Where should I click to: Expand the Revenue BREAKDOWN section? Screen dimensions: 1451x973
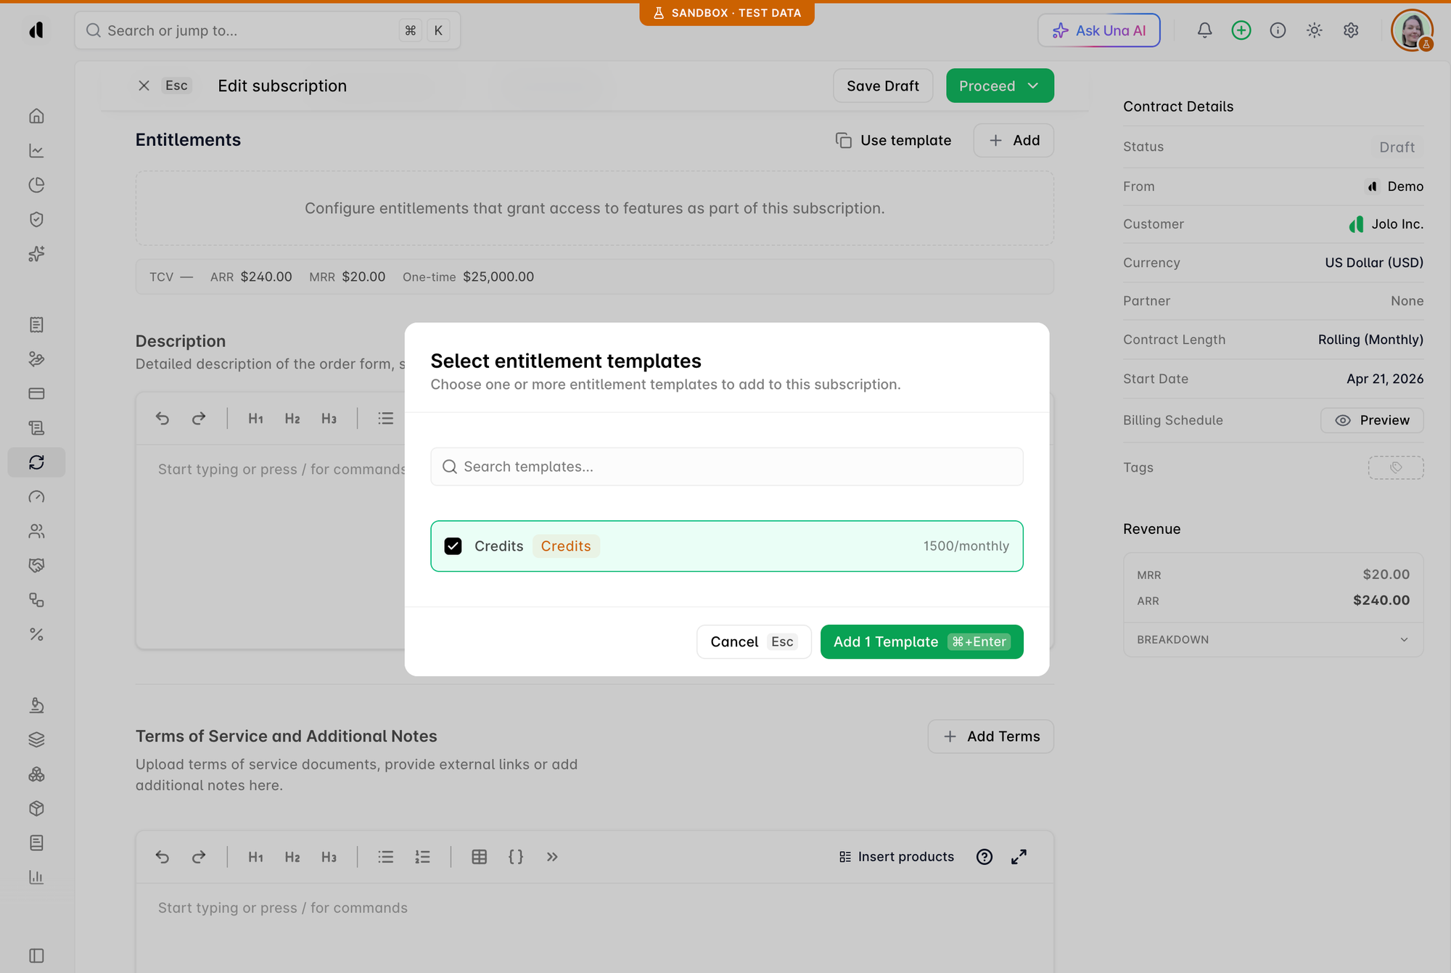pos(1273,639)
